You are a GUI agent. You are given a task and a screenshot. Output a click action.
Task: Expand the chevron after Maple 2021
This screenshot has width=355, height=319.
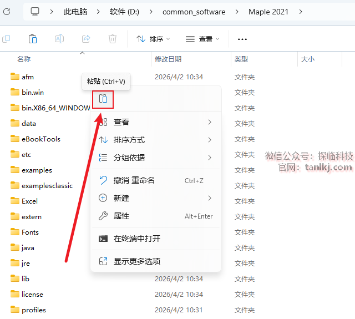tap(301, 12)
